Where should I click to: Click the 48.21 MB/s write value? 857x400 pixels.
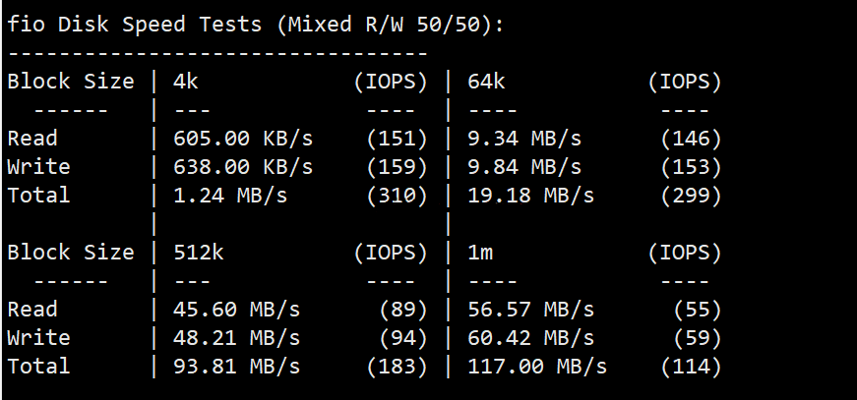tap(237, 338)
